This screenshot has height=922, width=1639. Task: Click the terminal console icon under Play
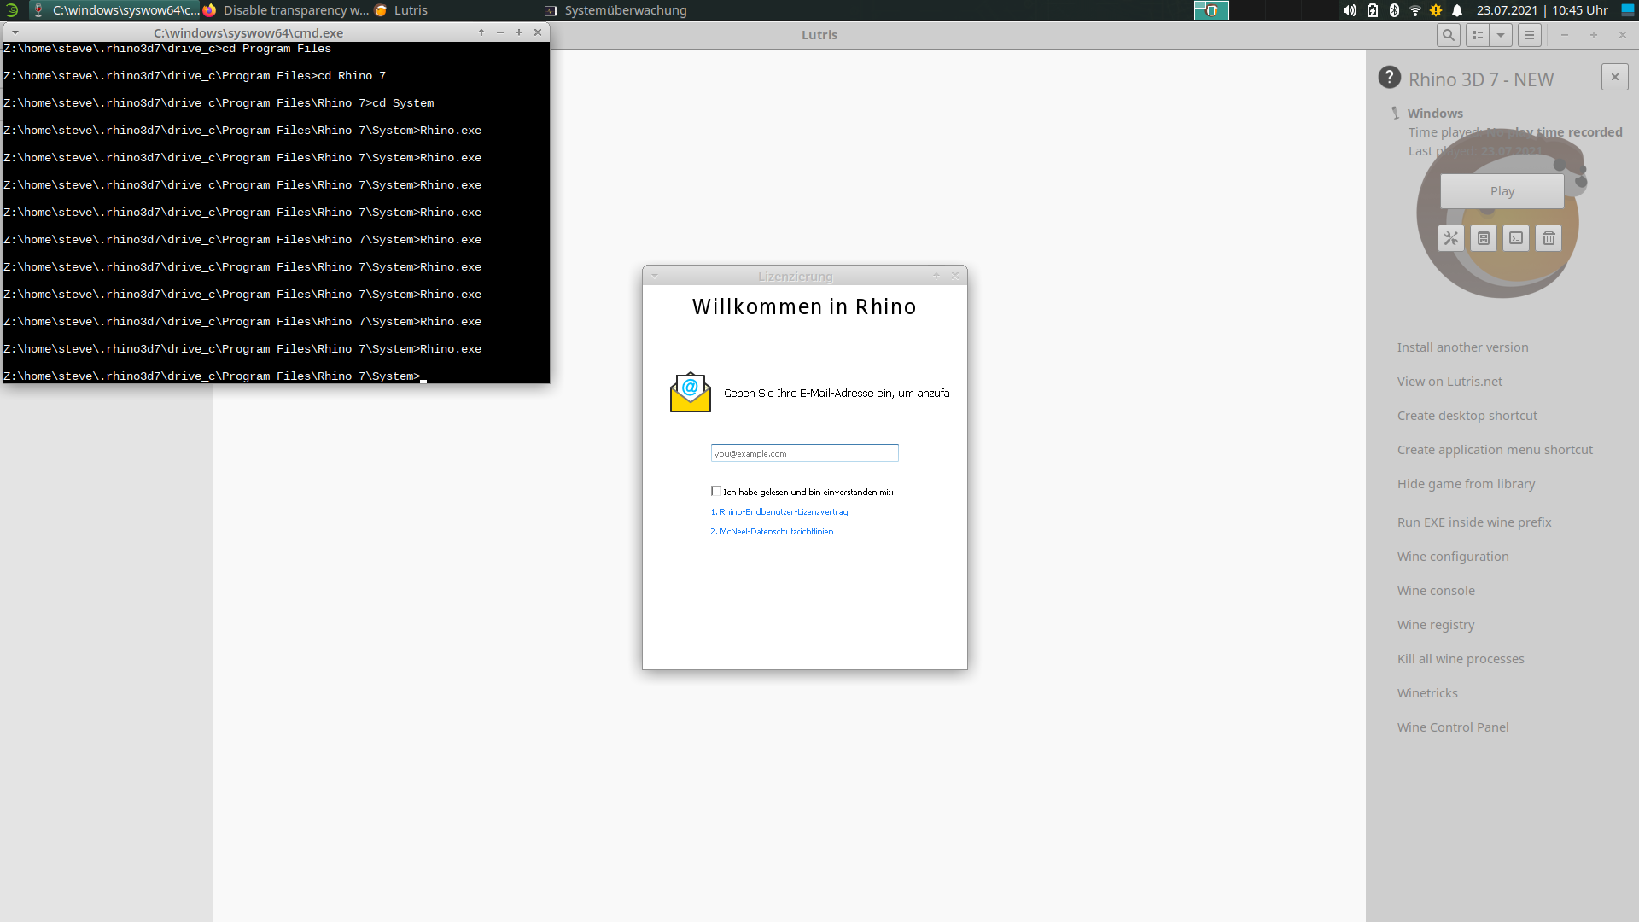pos(1516,238)
